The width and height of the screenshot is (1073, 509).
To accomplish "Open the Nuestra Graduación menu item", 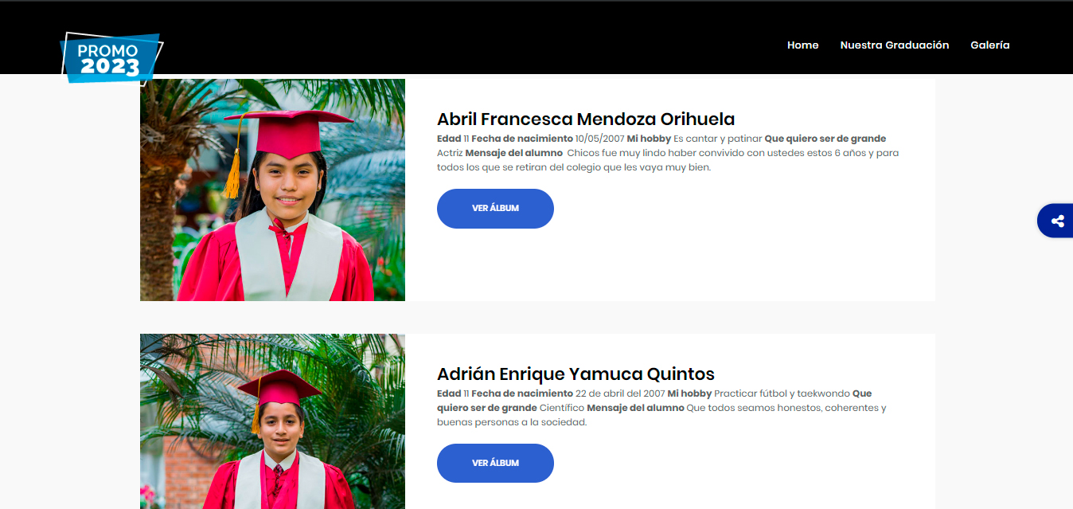I will coord(894,45).
